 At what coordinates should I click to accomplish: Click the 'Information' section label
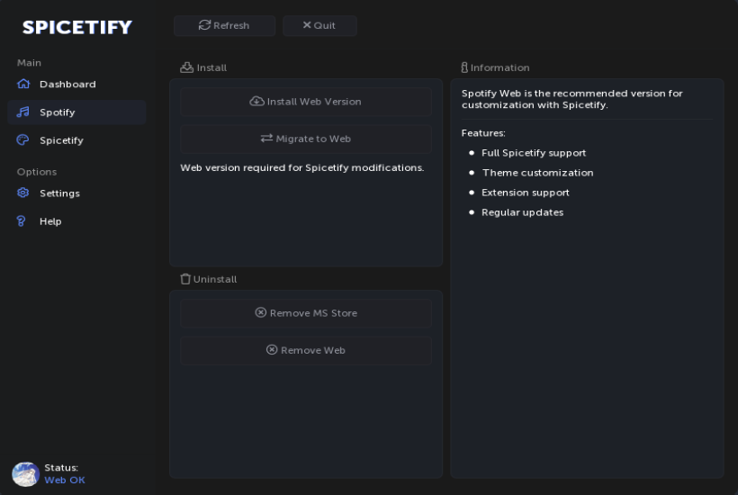click(499, 67)
